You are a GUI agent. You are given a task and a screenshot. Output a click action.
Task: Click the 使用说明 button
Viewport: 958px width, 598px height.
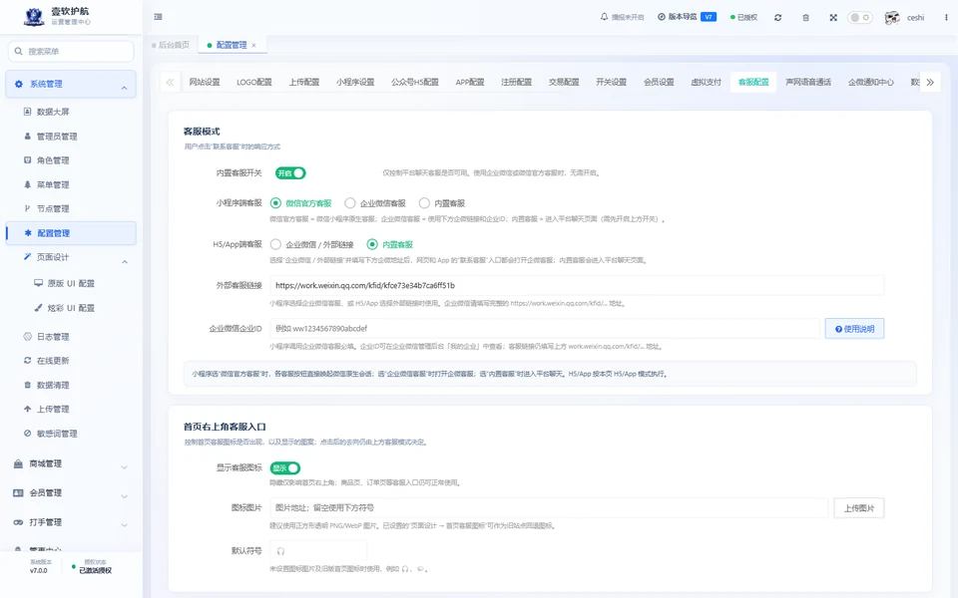point(854,329)
